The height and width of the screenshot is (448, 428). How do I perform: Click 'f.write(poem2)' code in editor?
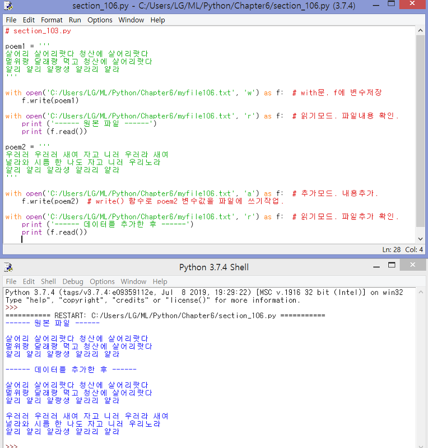(50, 201)
